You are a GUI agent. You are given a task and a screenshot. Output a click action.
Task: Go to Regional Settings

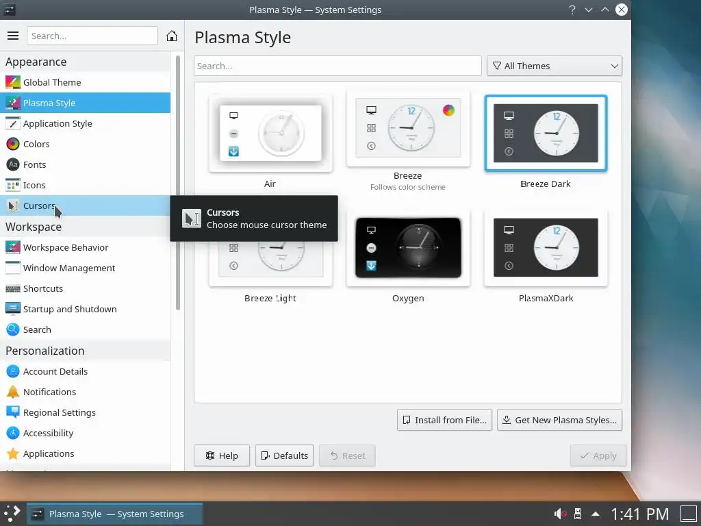tap(85, 412)
